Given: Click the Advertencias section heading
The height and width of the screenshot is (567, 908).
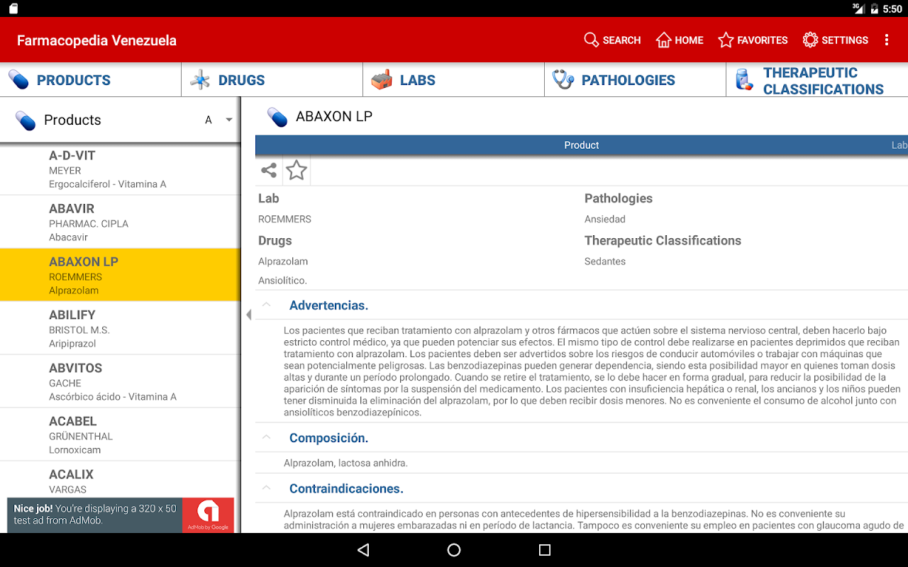Looking at the screenshot, I should click(x=328, y=305).
